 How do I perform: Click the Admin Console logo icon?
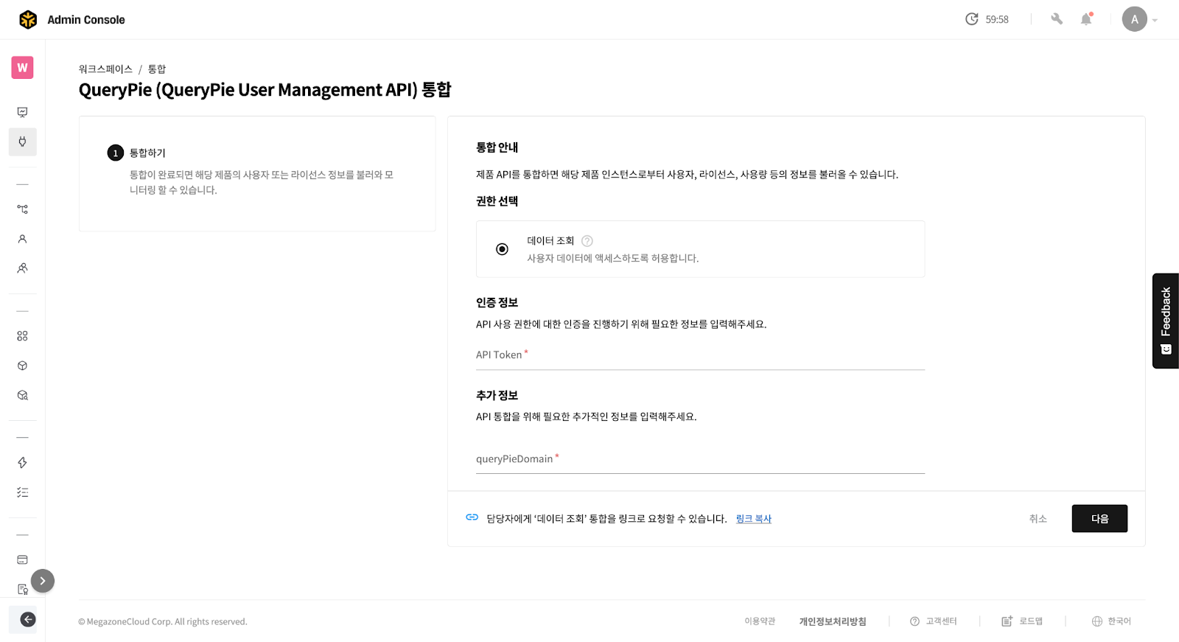[x=28, y=20]
